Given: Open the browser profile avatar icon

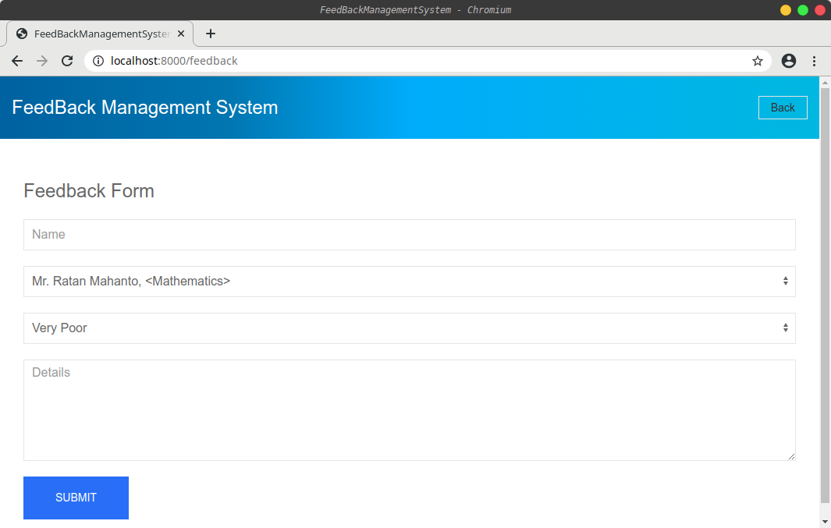Looking at the screenshot, I should [788, 61].
